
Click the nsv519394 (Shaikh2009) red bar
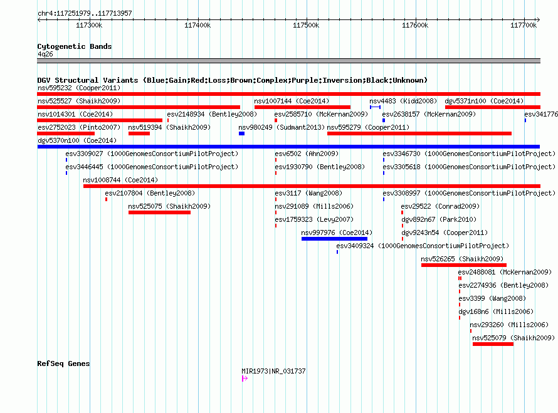click(x=139, y=133)
